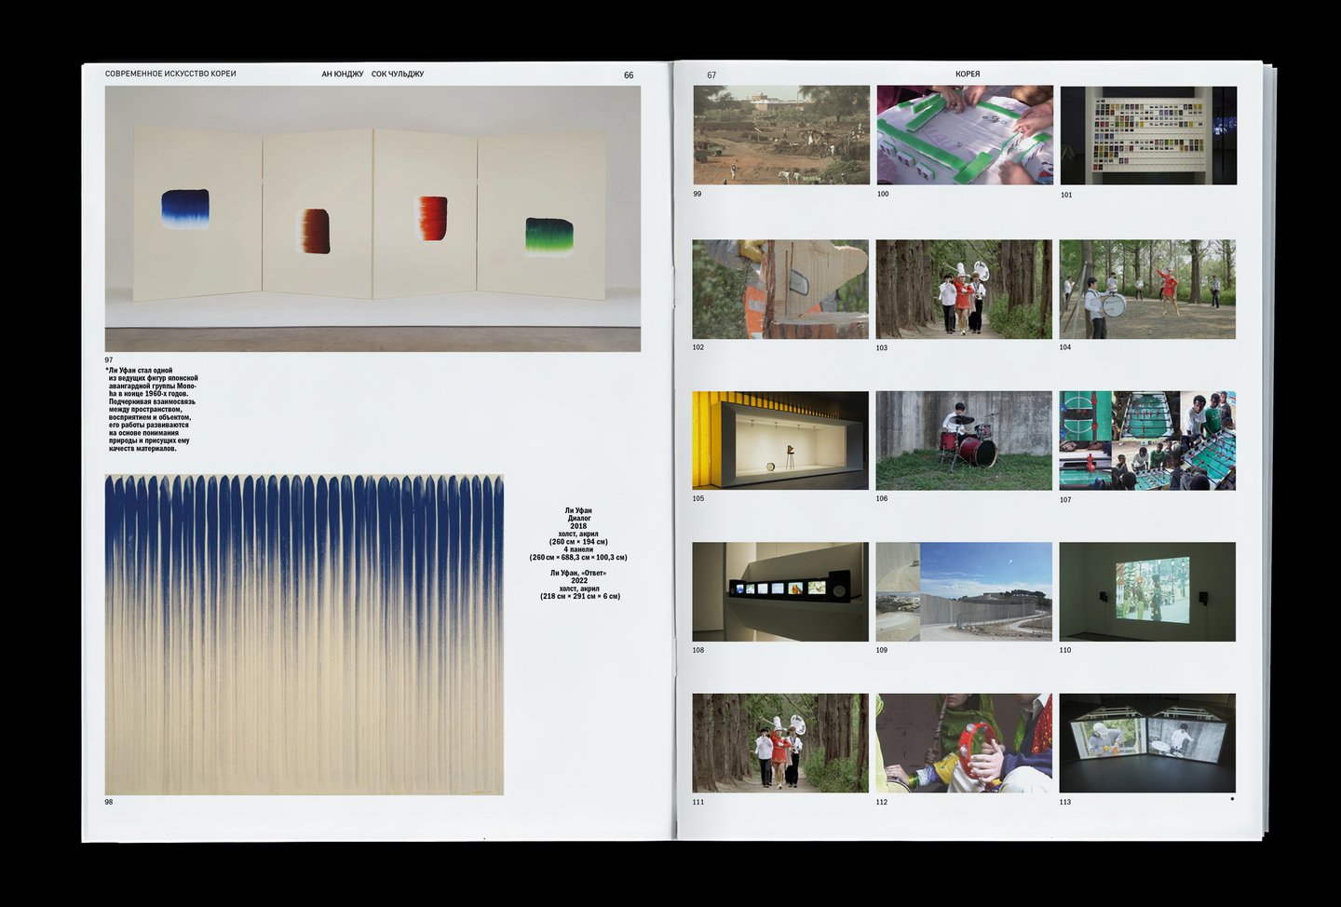Screen dimensions: 1341x907
Task: Select the image number label '107'
Action: pyautogui.click(x=1065, y=500)
